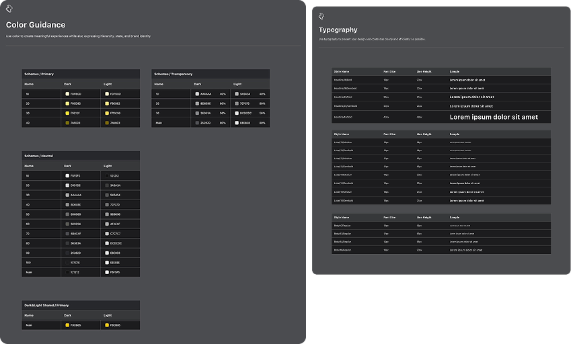This screenshot has width=577, height=344.
Task: Click the Schemes / Neutral table header
Action: point(81,156)
